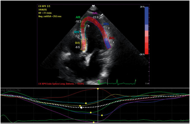Click the red Endo Spitze Long. Deform. readout
Screen dimensions: 190x124
tap(61, 83)
